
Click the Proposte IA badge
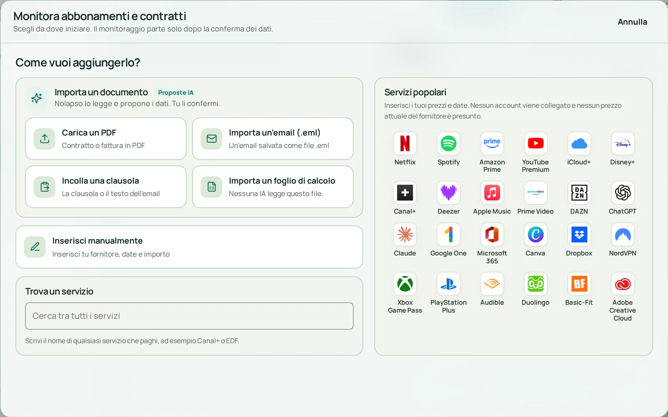pos(176,93)
